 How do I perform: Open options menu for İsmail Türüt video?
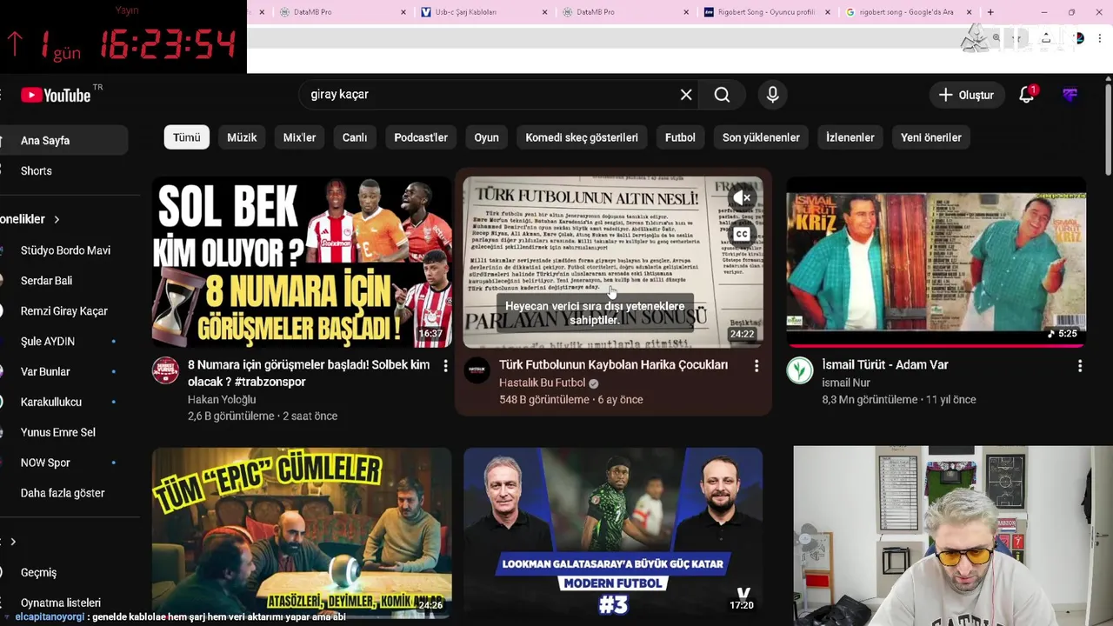click(1080, 366)
